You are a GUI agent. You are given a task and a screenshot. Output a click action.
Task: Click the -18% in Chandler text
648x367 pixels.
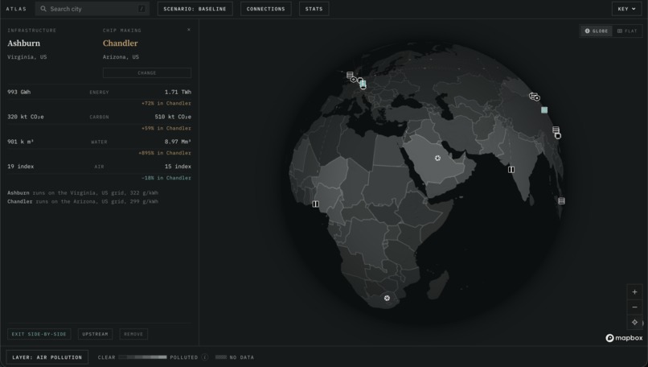pyautogui.click(x=166, y=178)
